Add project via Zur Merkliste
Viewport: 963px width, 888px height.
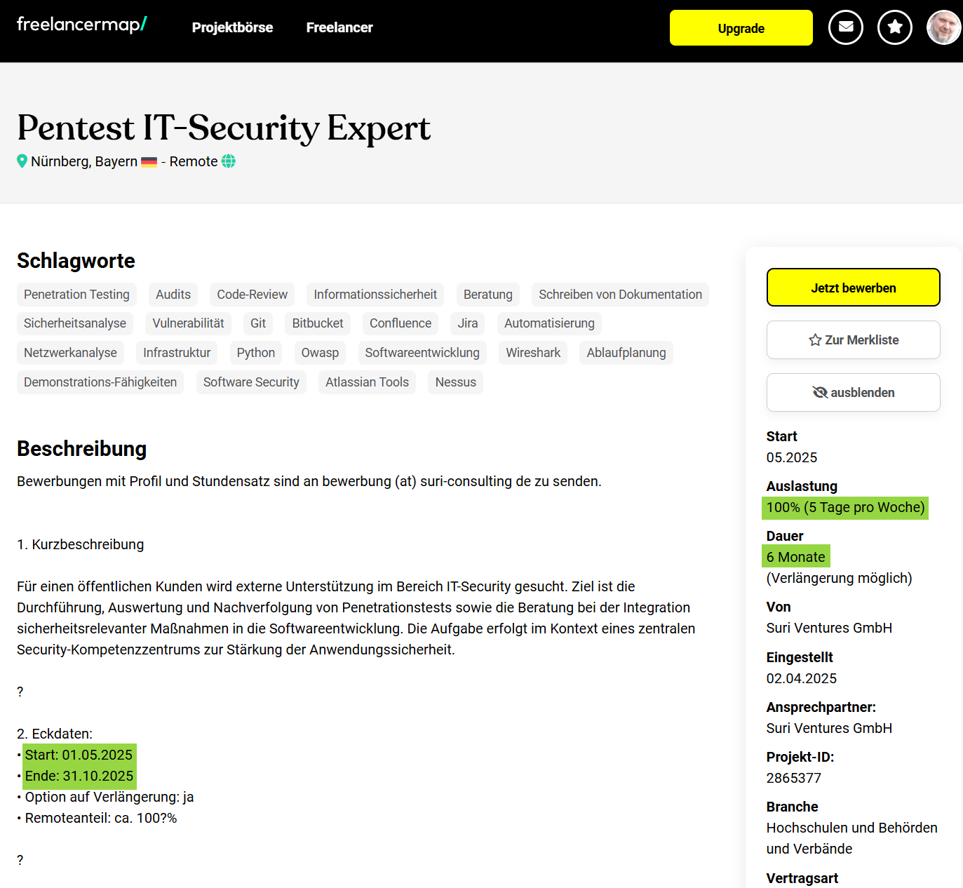tap(853, 339)
